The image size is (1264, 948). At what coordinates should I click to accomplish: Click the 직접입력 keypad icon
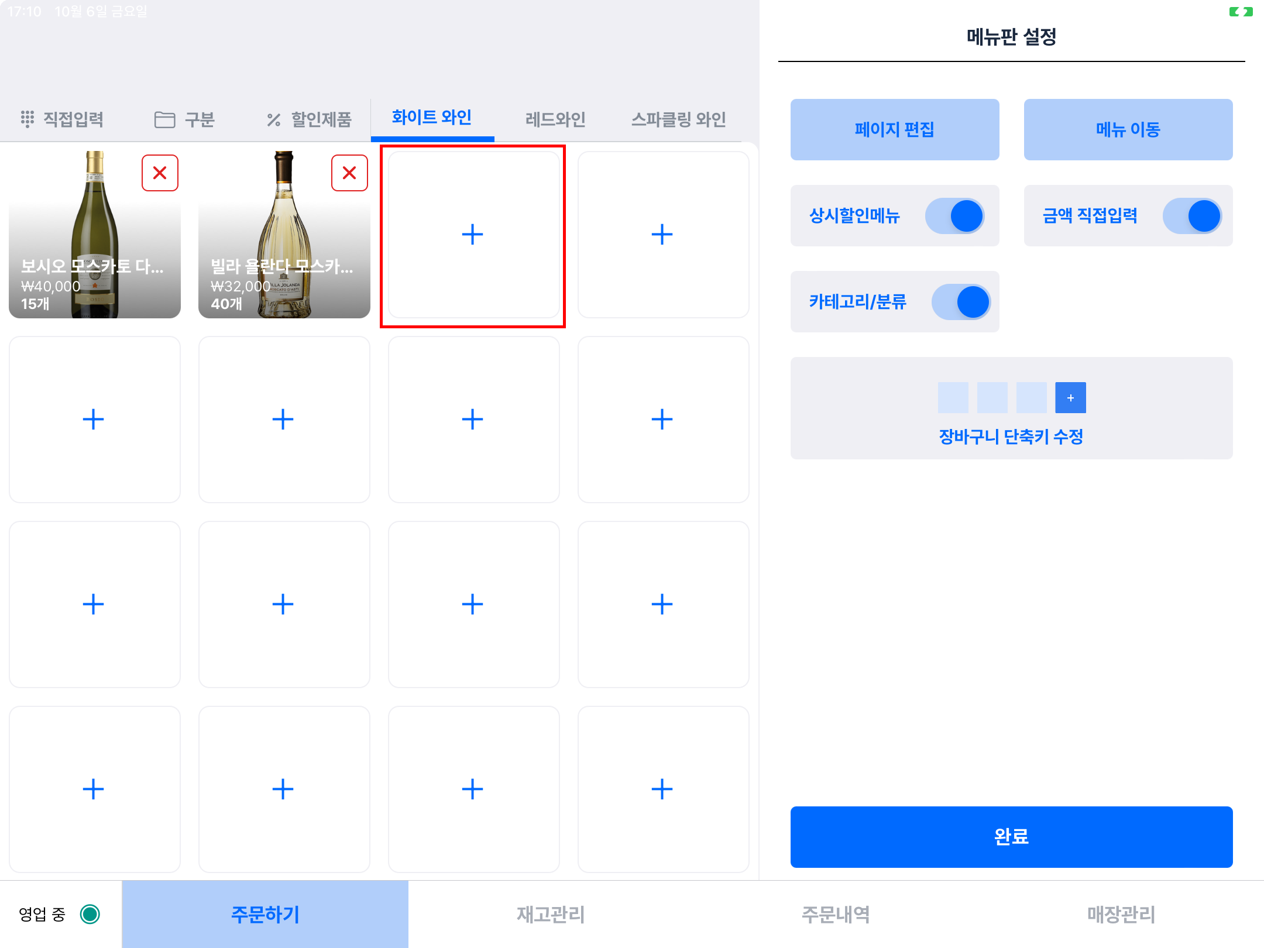tap(27, 119)
